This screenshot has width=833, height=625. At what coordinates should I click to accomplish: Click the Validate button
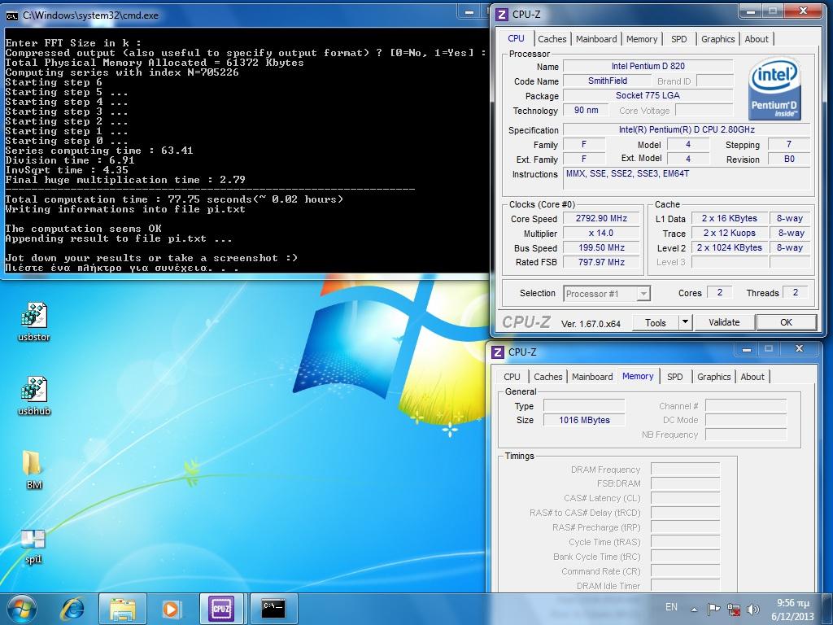724,322
